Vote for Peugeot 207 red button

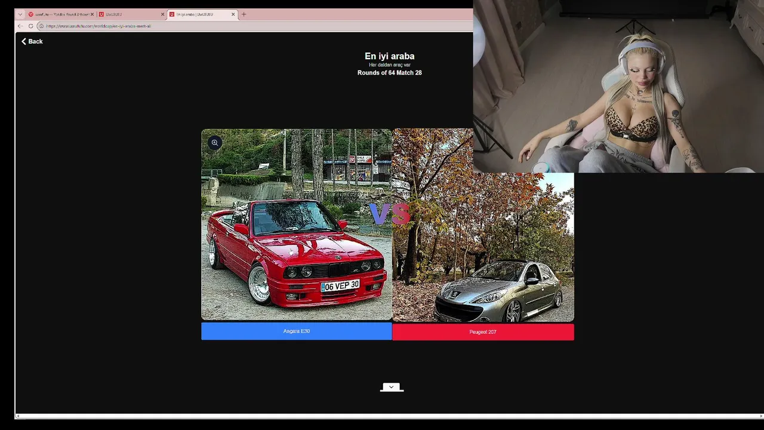(x=483, y=332)
